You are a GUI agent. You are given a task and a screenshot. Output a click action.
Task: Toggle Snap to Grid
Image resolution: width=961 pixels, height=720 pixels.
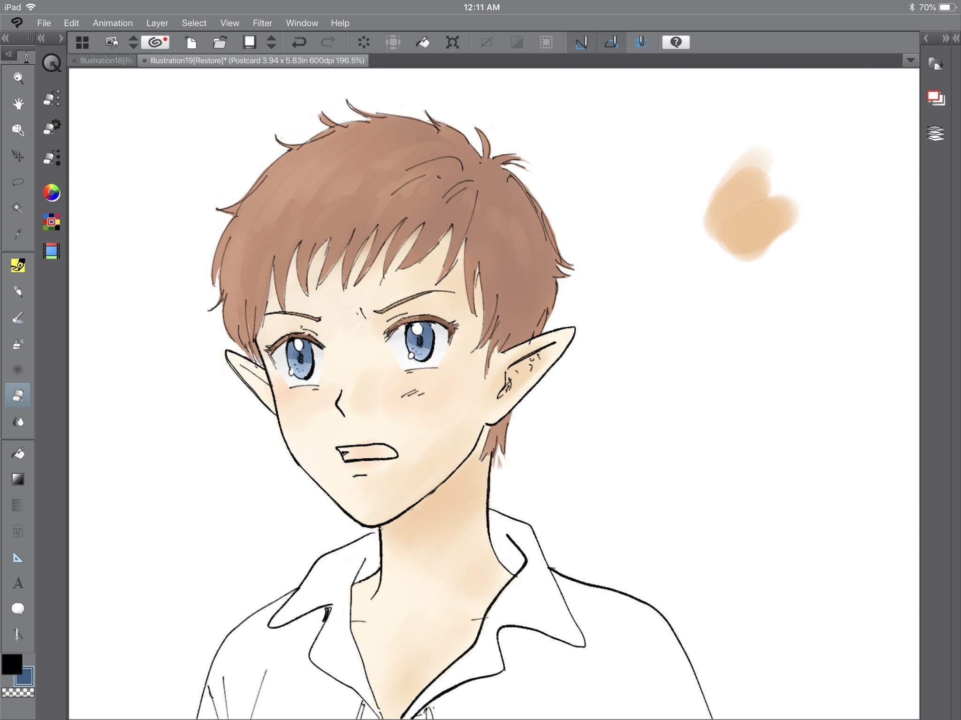(x=641, y=43)
